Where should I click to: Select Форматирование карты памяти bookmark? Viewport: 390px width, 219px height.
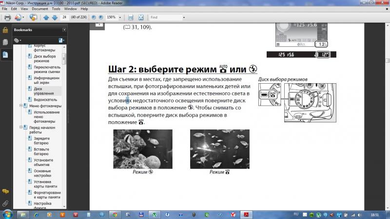tap(47, 195)
